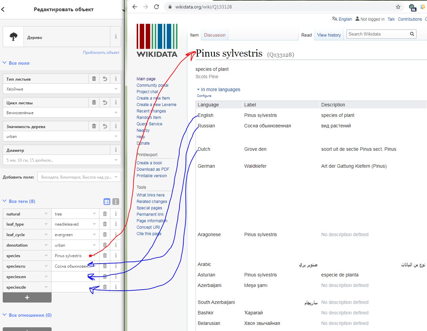This screenshot has height=331, width=427.
Task: Open Contributions in the Wikidata header
Action: (x=410, y=19)
